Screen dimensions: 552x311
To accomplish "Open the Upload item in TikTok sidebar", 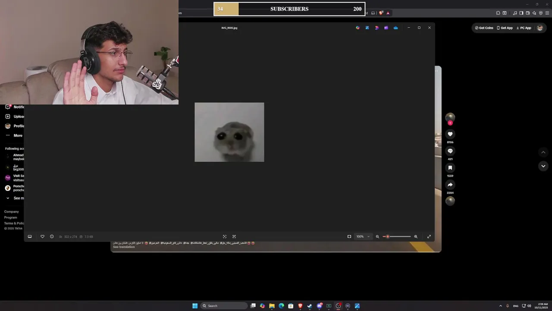I will [14, 116].
